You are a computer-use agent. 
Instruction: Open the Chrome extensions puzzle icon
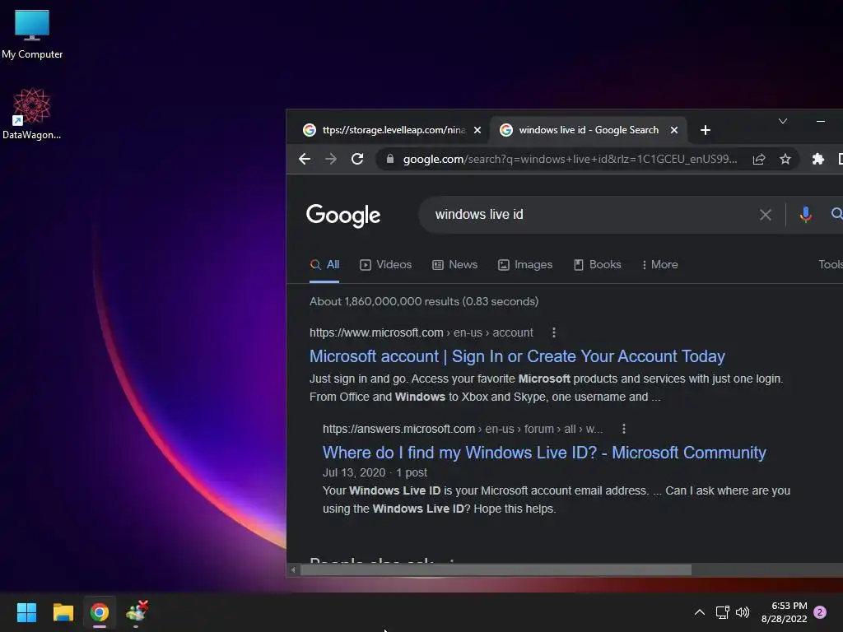point(817,159)
